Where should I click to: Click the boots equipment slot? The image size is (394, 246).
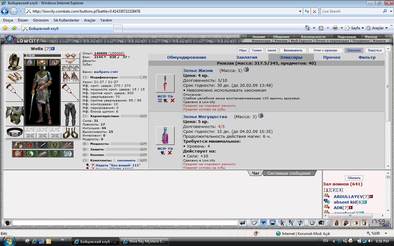pyautogui.click(x=70, y=132)
